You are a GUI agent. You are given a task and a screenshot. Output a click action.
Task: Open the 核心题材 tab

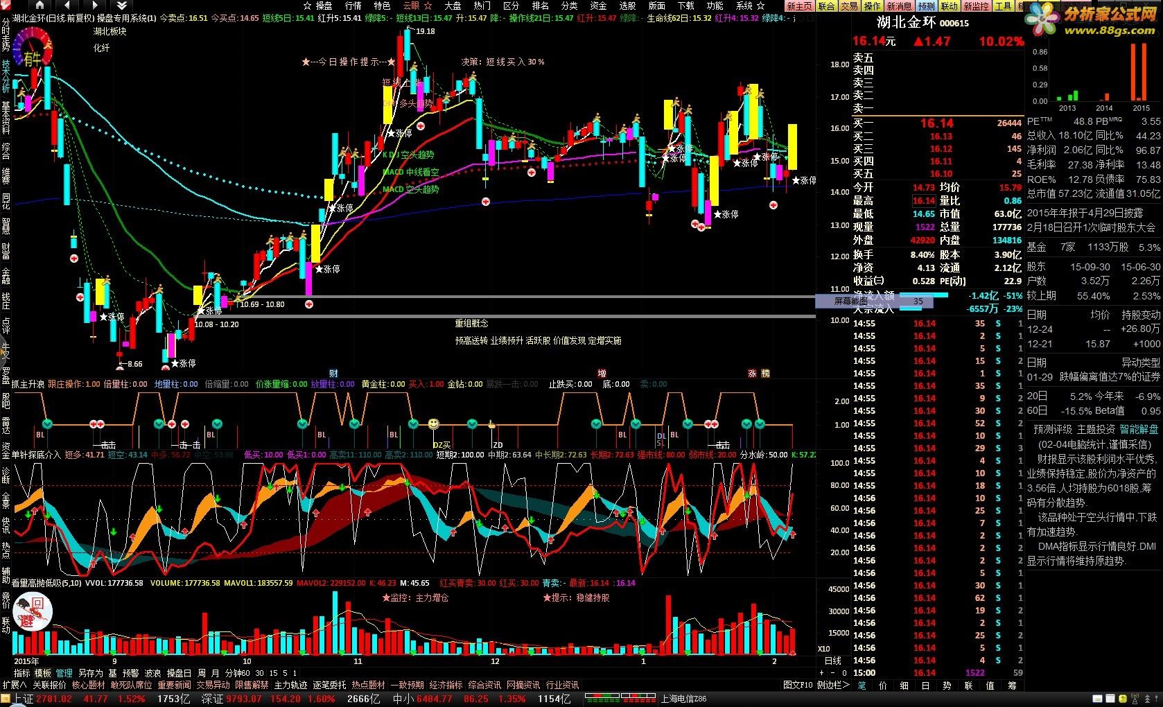click(89, 685)
